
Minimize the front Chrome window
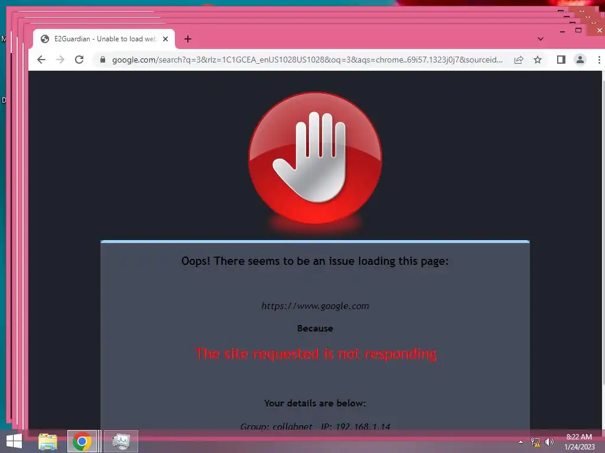coord(562,31)
